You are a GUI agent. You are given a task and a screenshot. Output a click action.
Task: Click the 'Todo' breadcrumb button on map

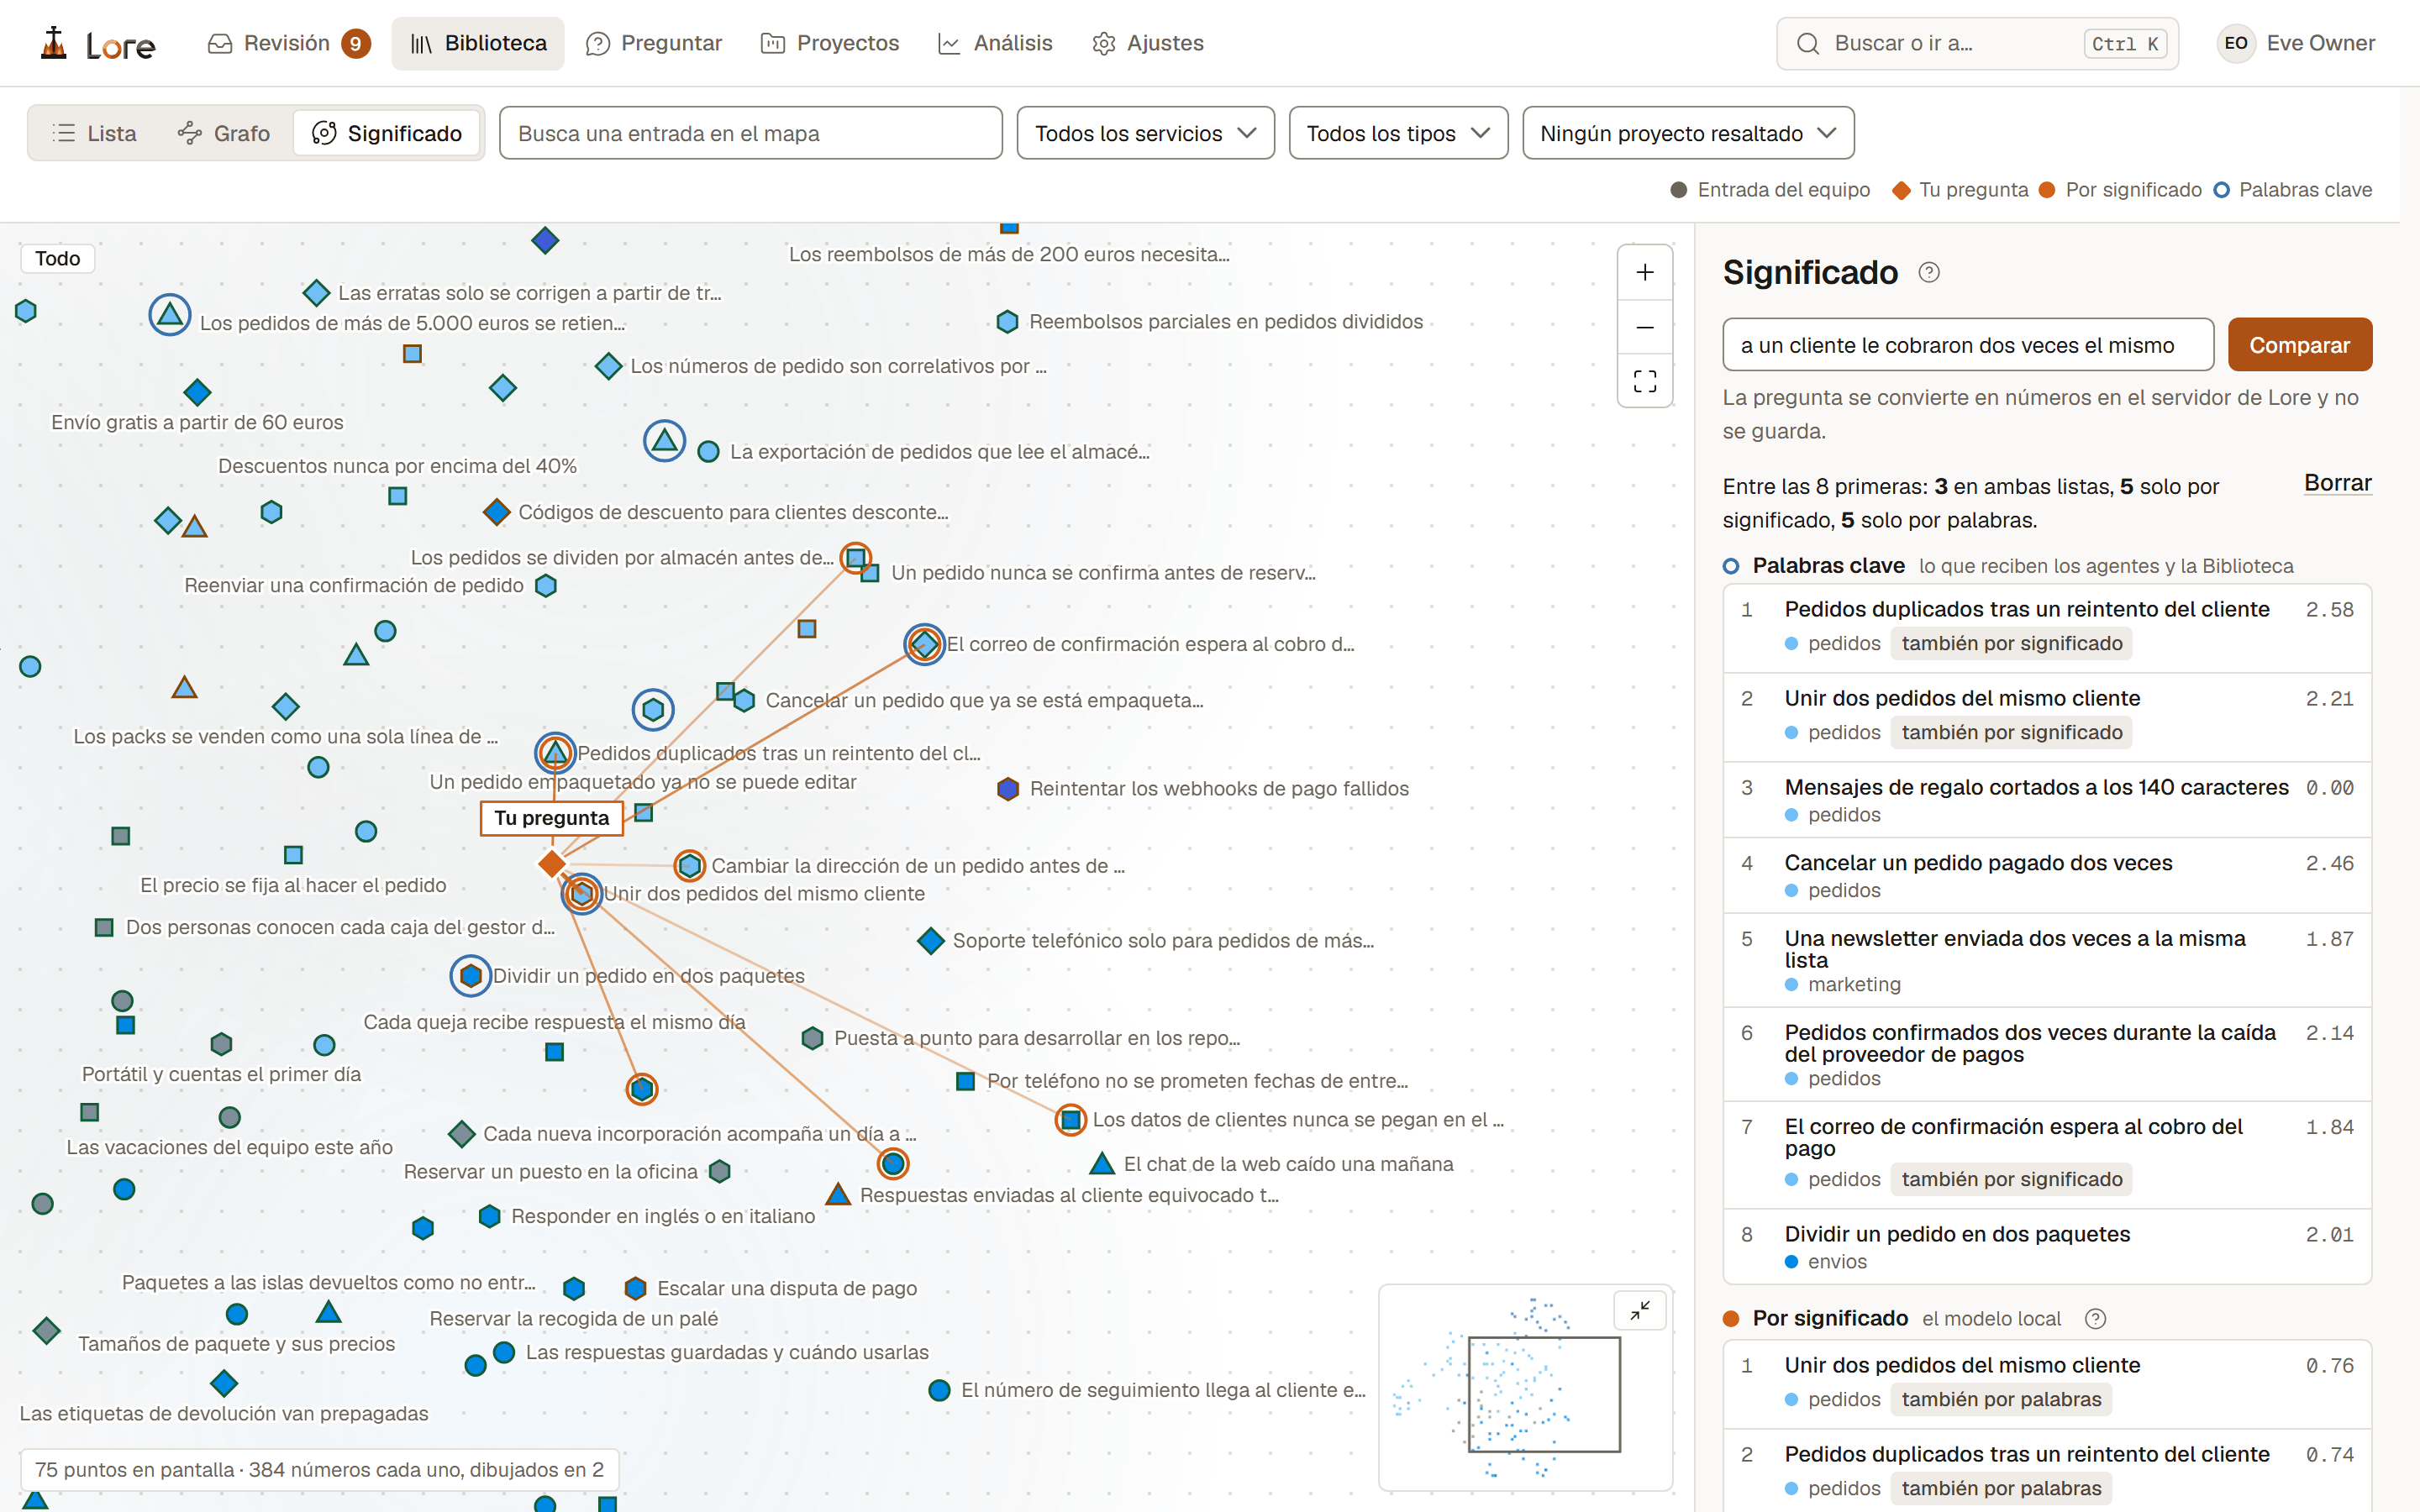(57, 258)
